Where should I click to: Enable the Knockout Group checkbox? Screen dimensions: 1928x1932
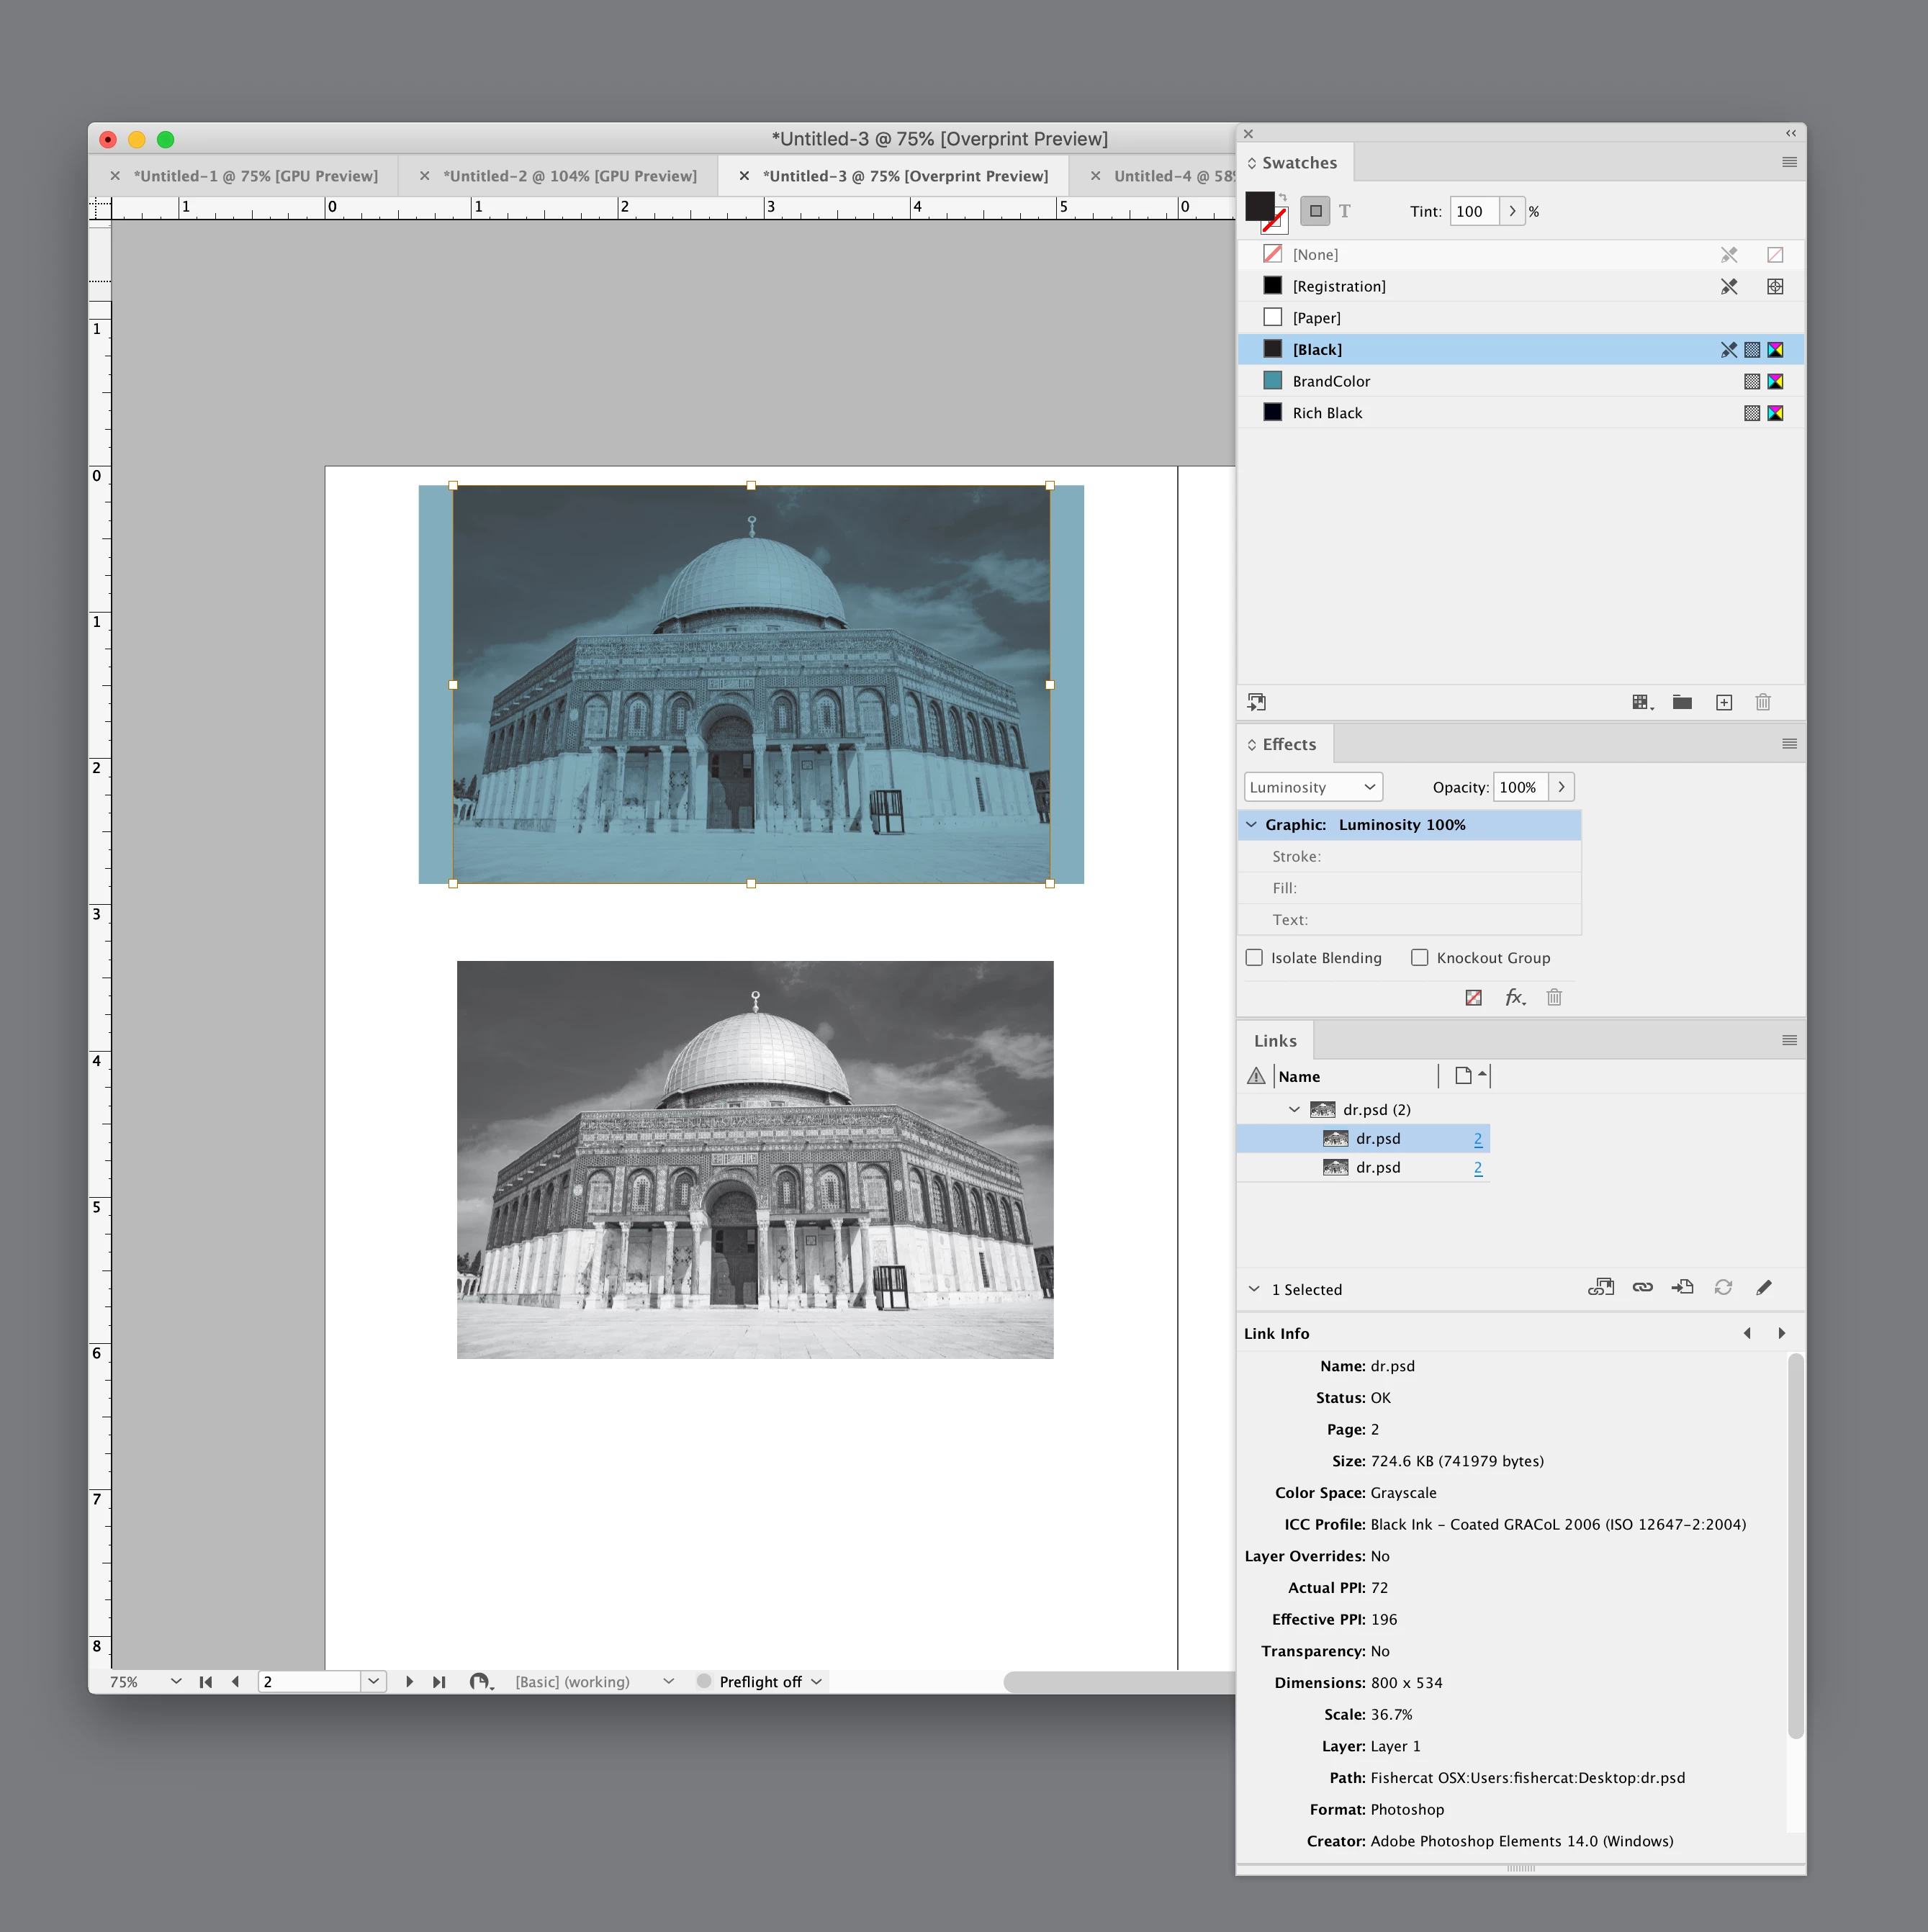(x=1419, y=957)
